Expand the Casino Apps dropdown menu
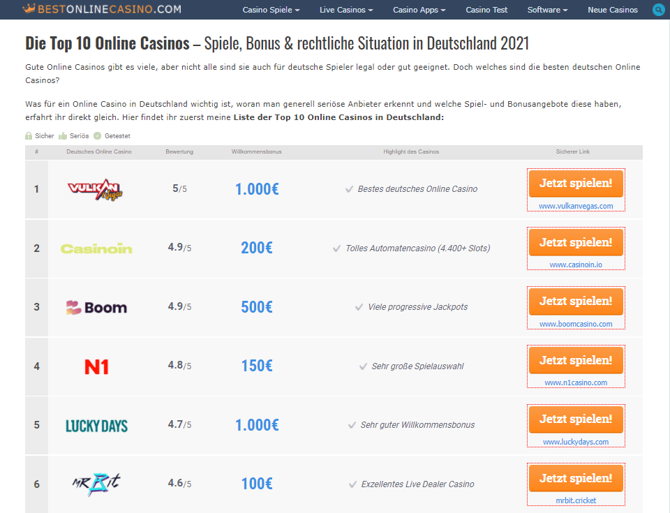The image size is (670, 513). 419,10
